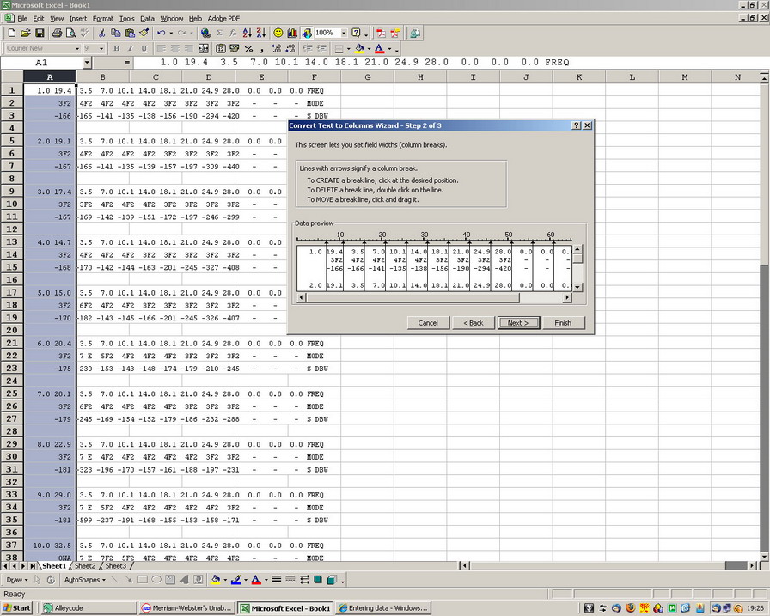This screenshot has height=616, width=770.
Task: Open the AutoShapes dropdown
Action: [x=85, y=580]
